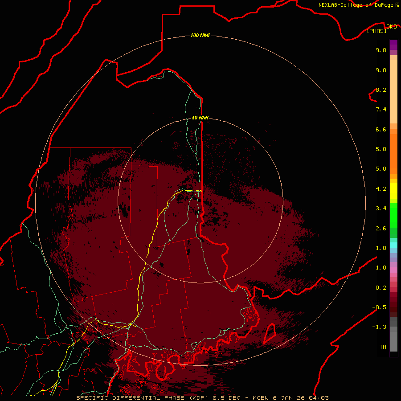Click the 6.6 scale value

click(381, 129)
